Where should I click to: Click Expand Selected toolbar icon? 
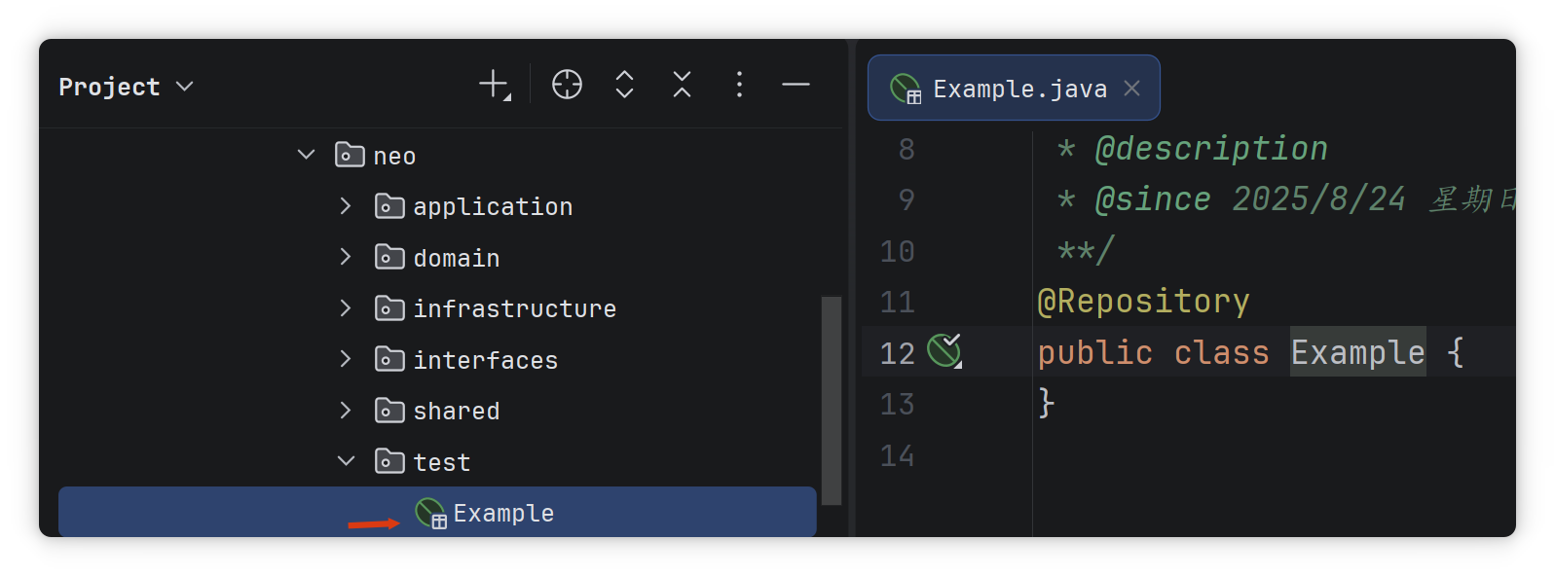tap(625, 86)
